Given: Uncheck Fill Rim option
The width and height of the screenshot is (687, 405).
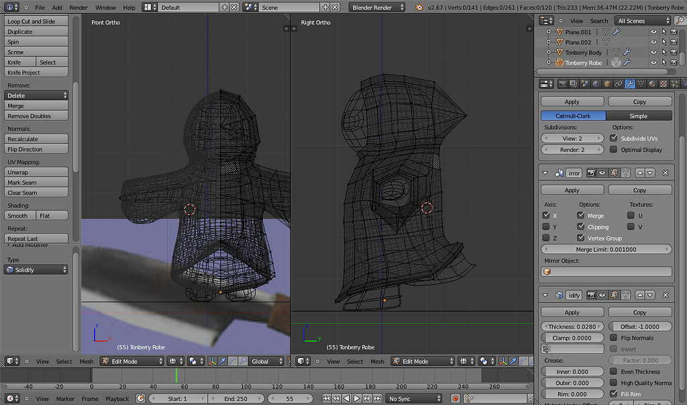Looking at the screenshot, I should [x=614, y=394].
